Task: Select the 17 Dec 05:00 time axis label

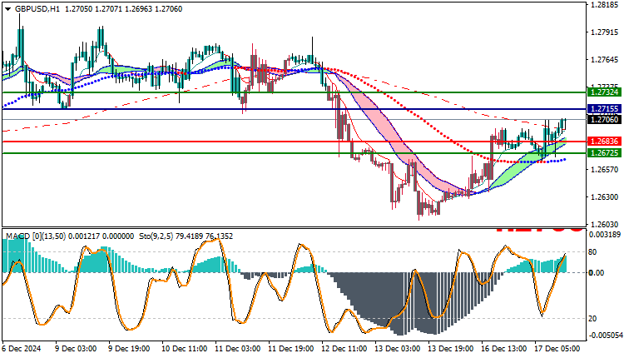Action: (x=557, y=349)
